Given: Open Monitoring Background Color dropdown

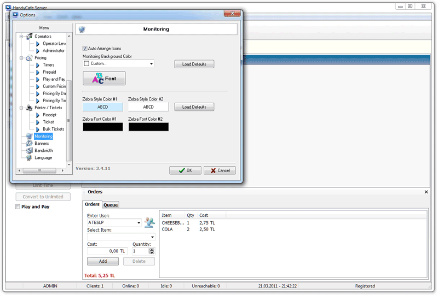Looking at the screenshot, I should 151,64.
